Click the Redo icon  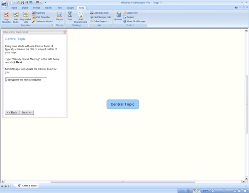click(37, 2)
